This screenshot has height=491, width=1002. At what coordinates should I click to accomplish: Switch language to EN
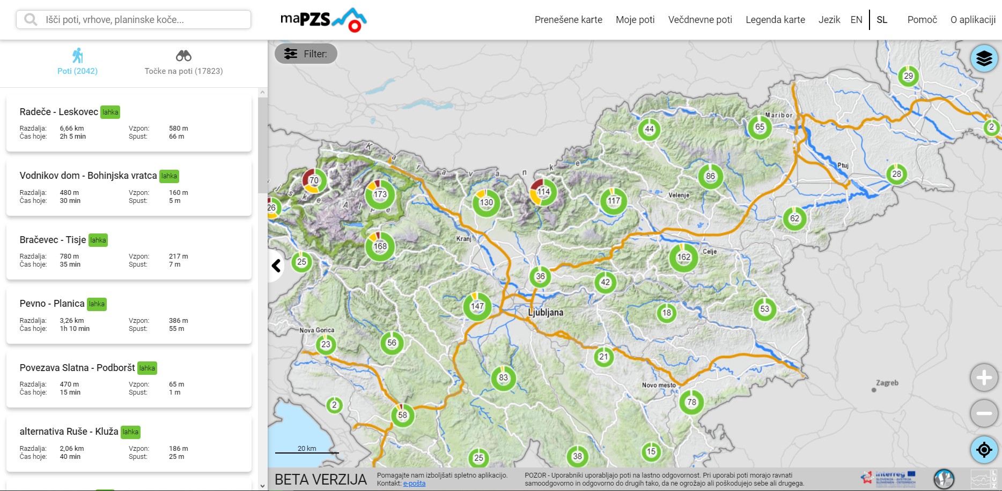coord(856,20)
